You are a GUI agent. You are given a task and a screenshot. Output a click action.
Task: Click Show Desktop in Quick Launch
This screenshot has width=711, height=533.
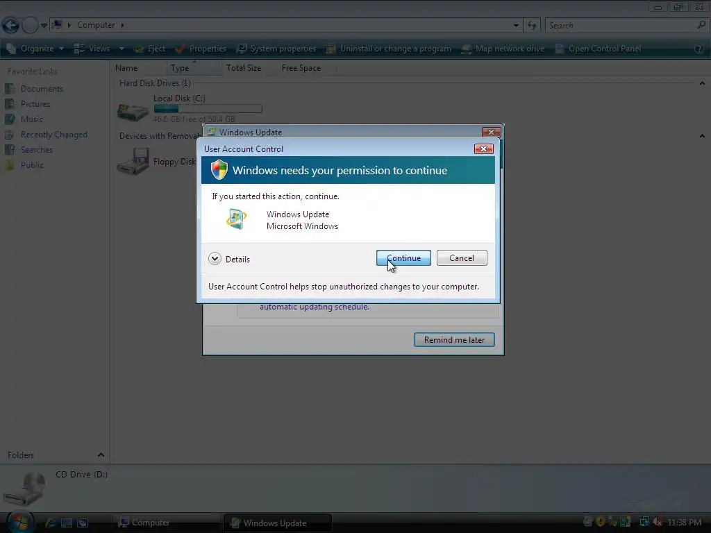(67, 523)
